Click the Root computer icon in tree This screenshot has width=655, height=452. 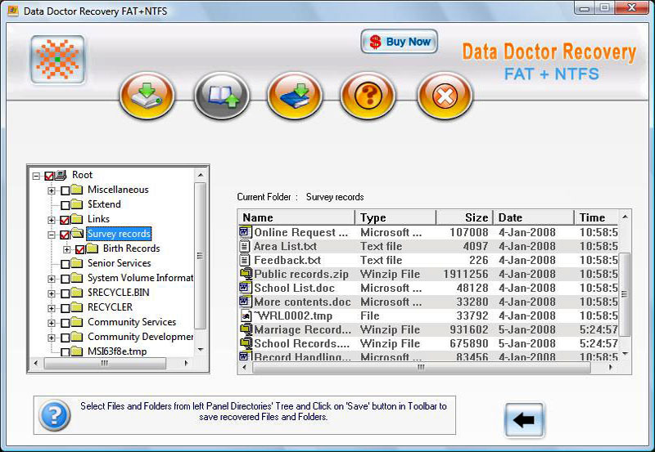[x=61, y=175]
